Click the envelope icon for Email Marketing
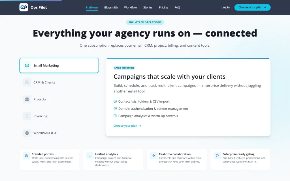The height and width of the screenshot is (181, 290). pyautogui.click(x=27, y=65)
